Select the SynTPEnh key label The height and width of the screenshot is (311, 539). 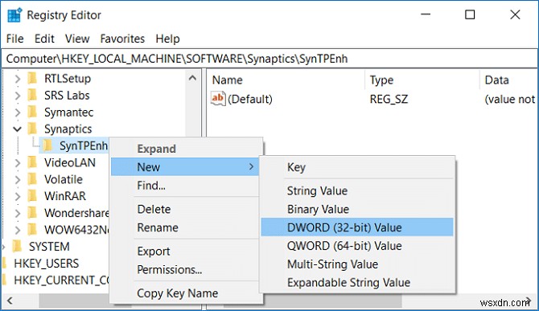(84, 145)
